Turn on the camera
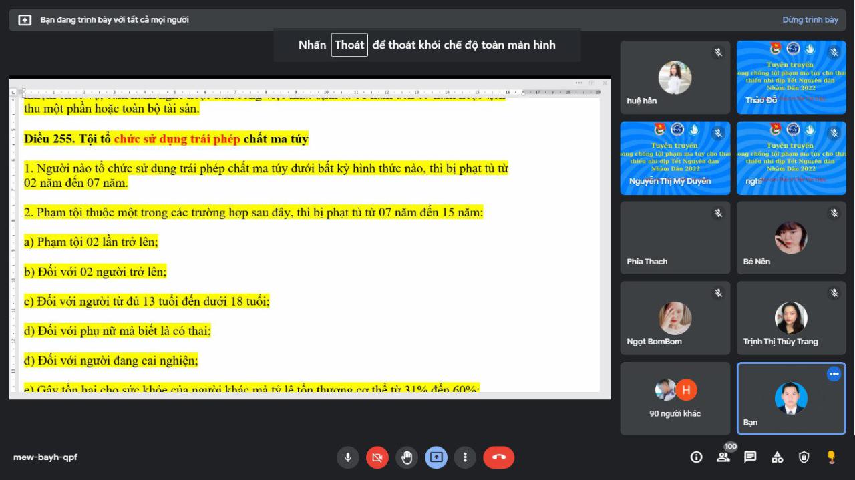Screen dimensions: 855x480 (377, 457)
